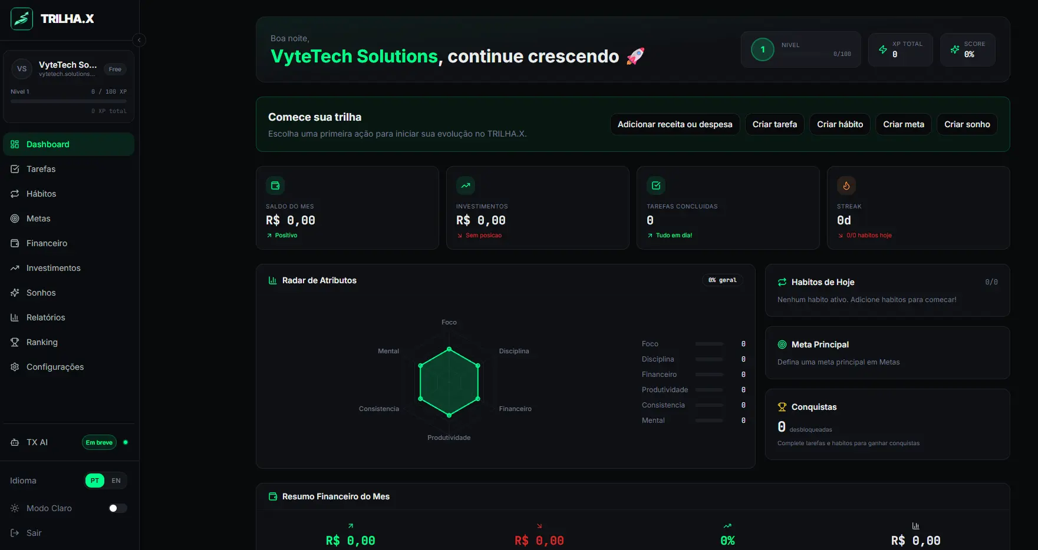
Task: Click the Investimentos card trend icon
Action: (x=466, y=185)
